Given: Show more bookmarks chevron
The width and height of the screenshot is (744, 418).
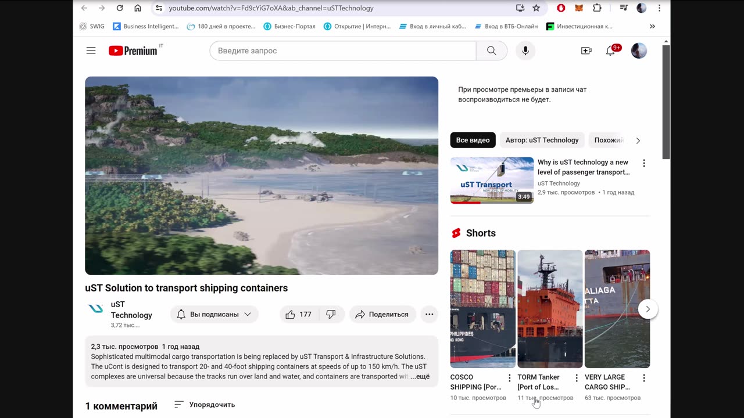Looking at the screenshot, I should click(x=652, y=26).
